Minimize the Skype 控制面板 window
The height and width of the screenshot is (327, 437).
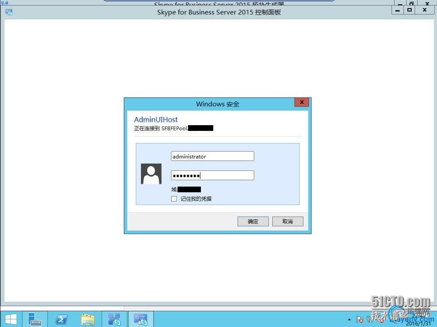pyautogui.click(x=397, y=10)
